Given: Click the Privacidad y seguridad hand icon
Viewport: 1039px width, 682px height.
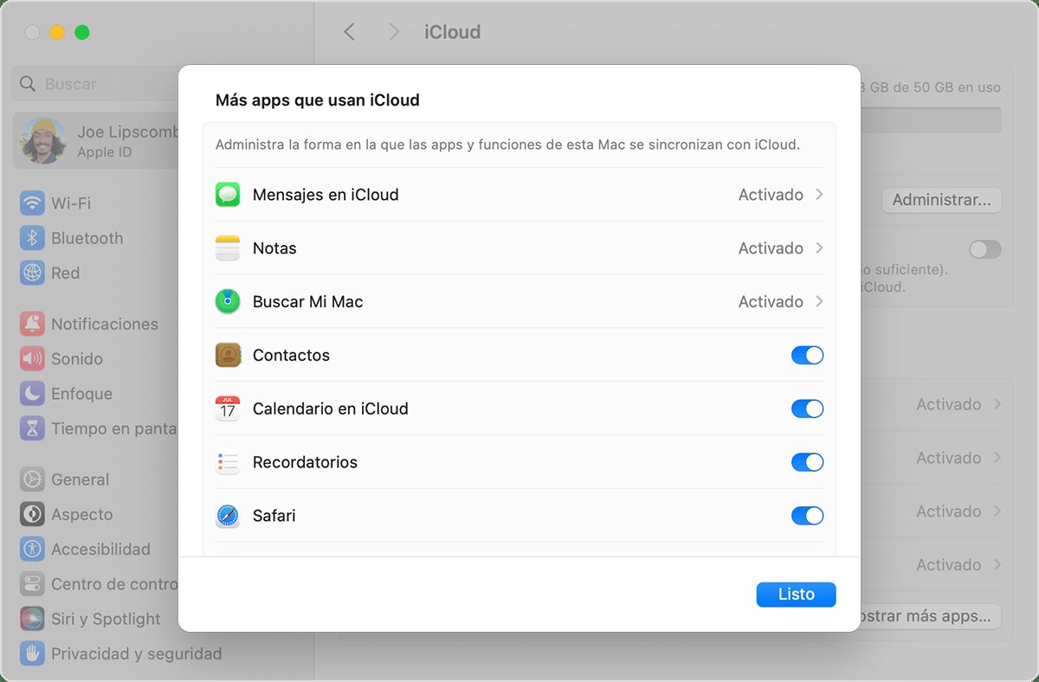Looking at the screenshot, I should (32, 653).
